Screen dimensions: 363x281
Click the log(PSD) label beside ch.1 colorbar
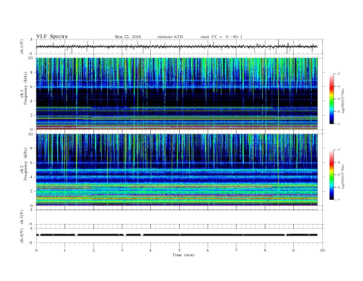343,101
